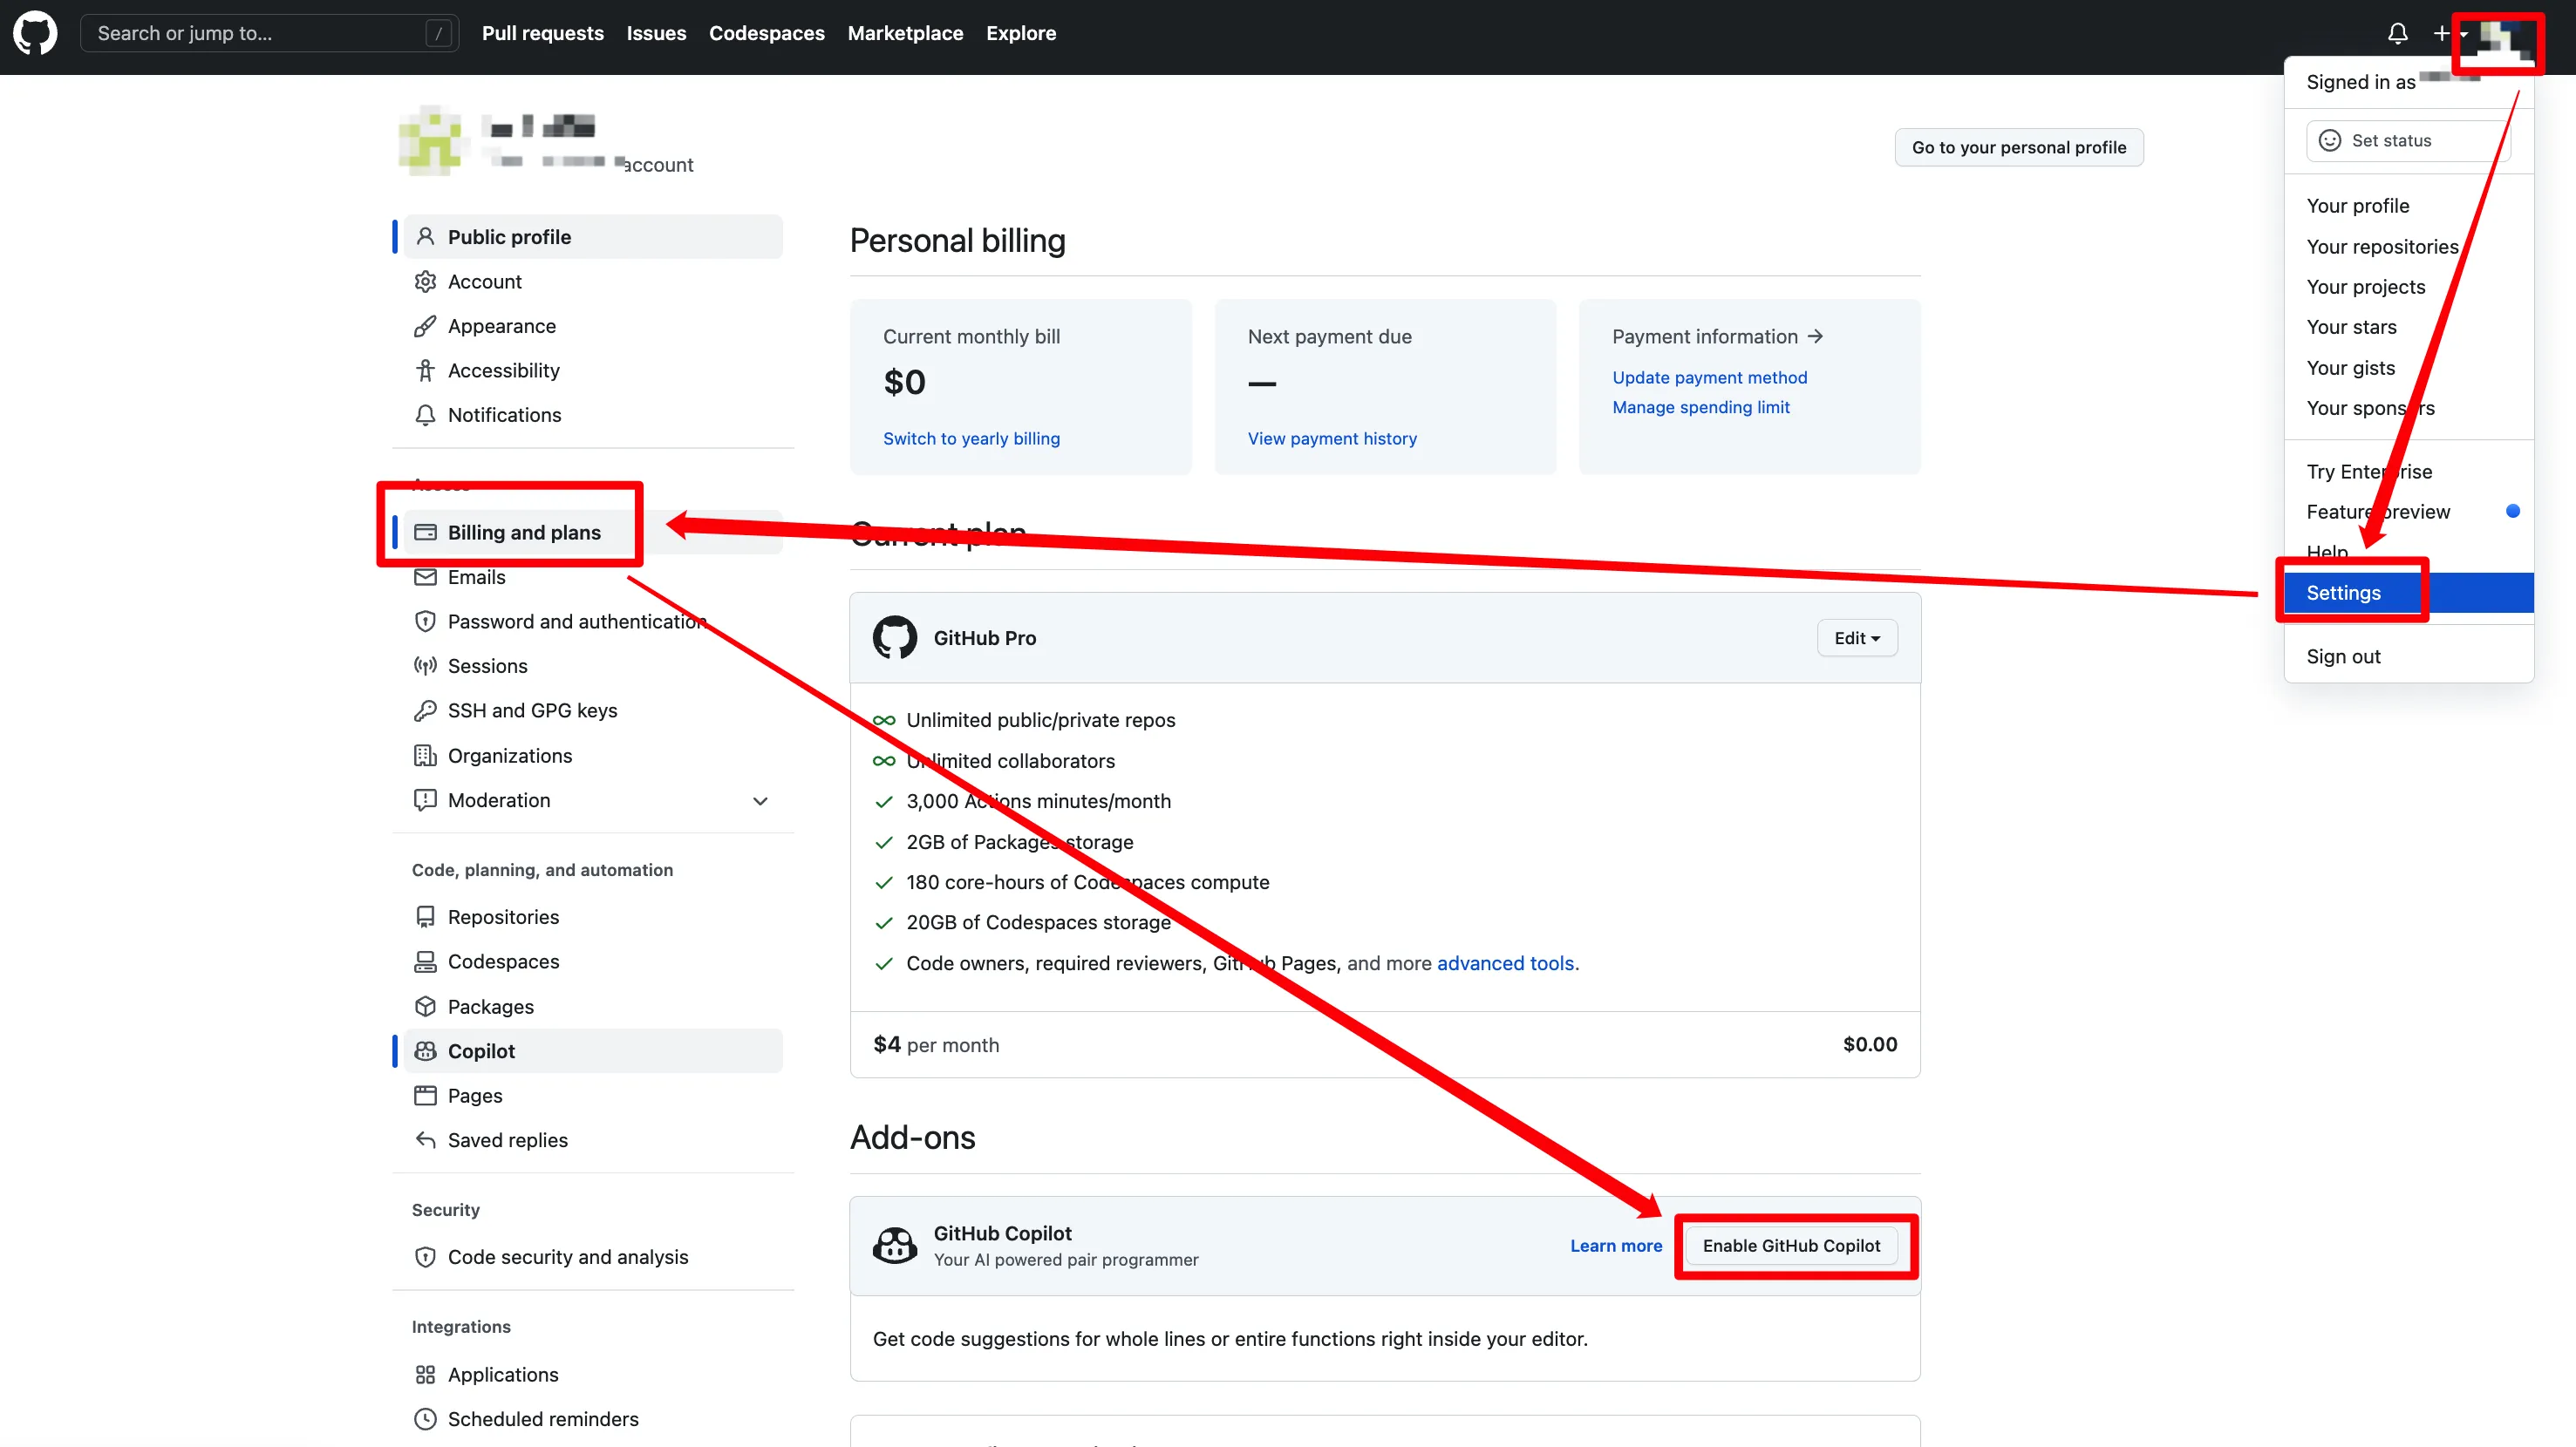Screen dimensions: 2576x1447
Task: Click the Appearance paintbrush icon
Action: (x=425, y=326)
